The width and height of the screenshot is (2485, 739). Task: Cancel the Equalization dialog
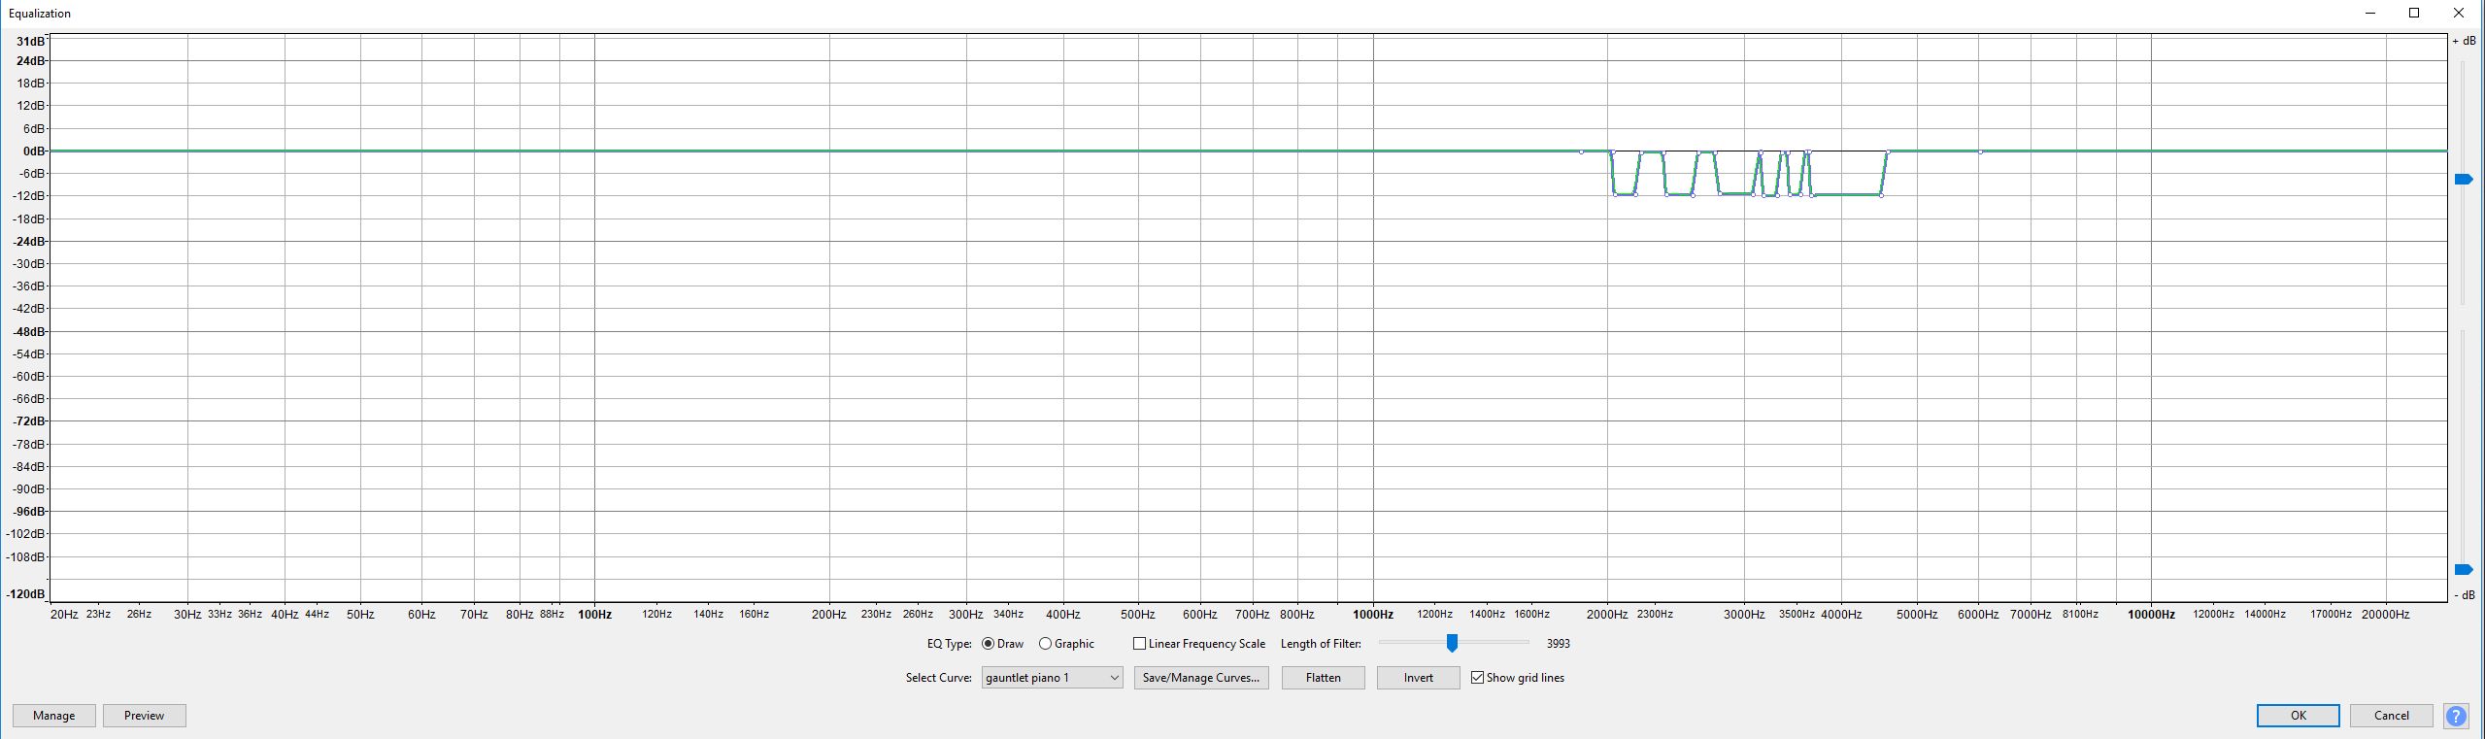pyautogui.click(x=2391, y=716)
